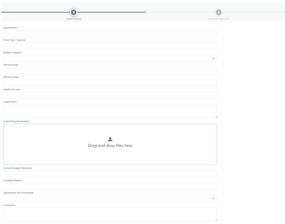
Task: Expand the Adjustment Recommended dropdown
Action: click(110, 199)
